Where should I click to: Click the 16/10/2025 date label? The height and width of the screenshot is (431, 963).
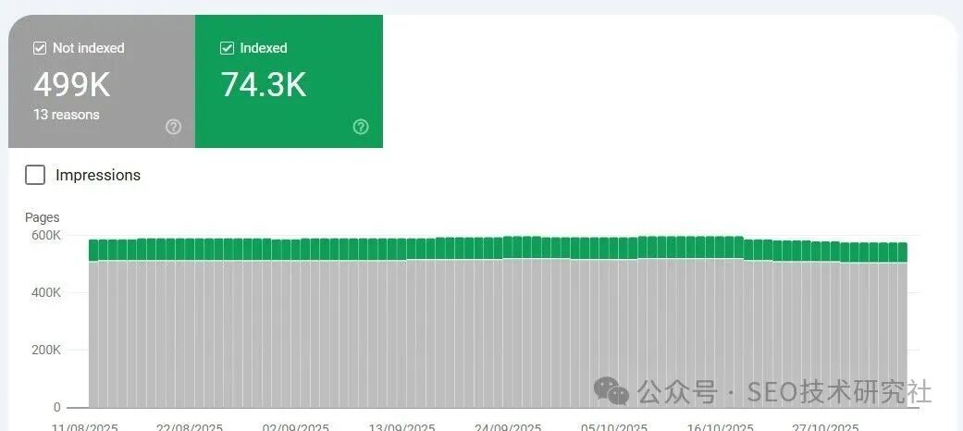tap(720, 426)
